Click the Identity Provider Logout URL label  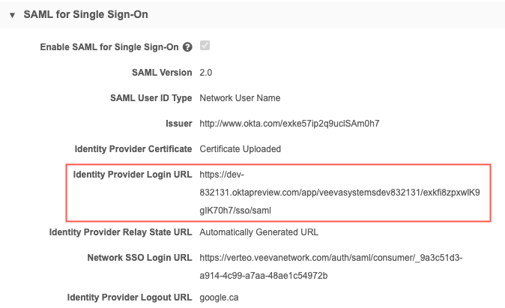(x=130, y=297)
